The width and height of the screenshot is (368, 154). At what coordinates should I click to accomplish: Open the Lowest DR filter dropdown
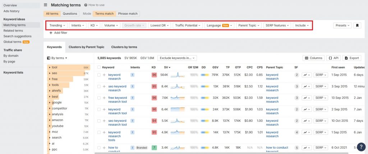click(x=159, y=25)
